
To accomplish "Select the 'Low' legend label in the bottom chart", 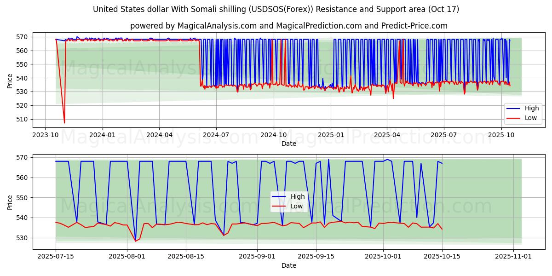I will 297,206.
